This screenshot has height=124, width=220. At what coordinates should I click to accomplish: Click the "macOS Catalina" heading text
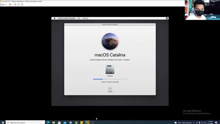click(x=110, y=55)
